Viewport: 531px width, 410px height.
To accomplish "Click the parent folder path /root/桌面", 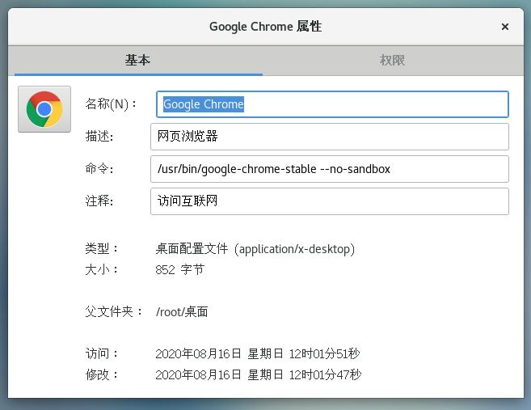I will pyautogui.click(x=182, y=311).
